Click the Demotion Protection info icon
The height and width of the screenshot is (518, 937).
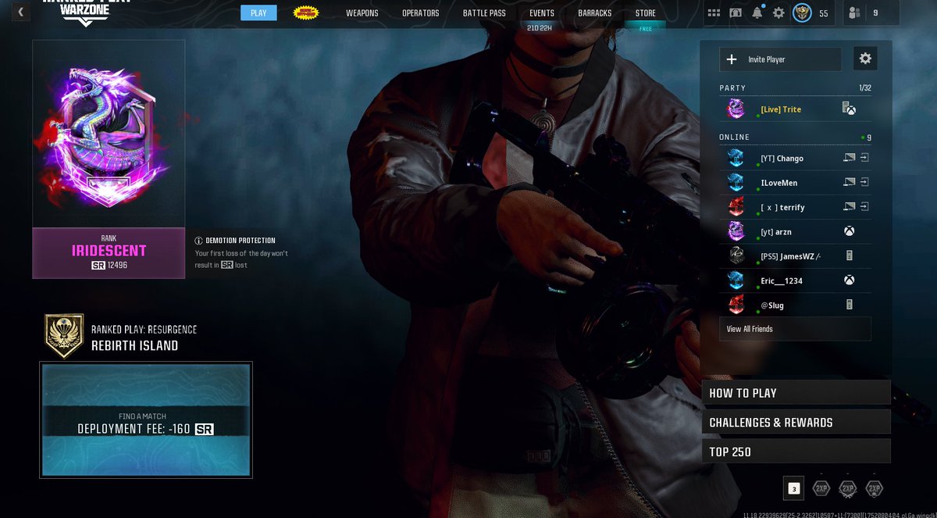click(198, 241)
